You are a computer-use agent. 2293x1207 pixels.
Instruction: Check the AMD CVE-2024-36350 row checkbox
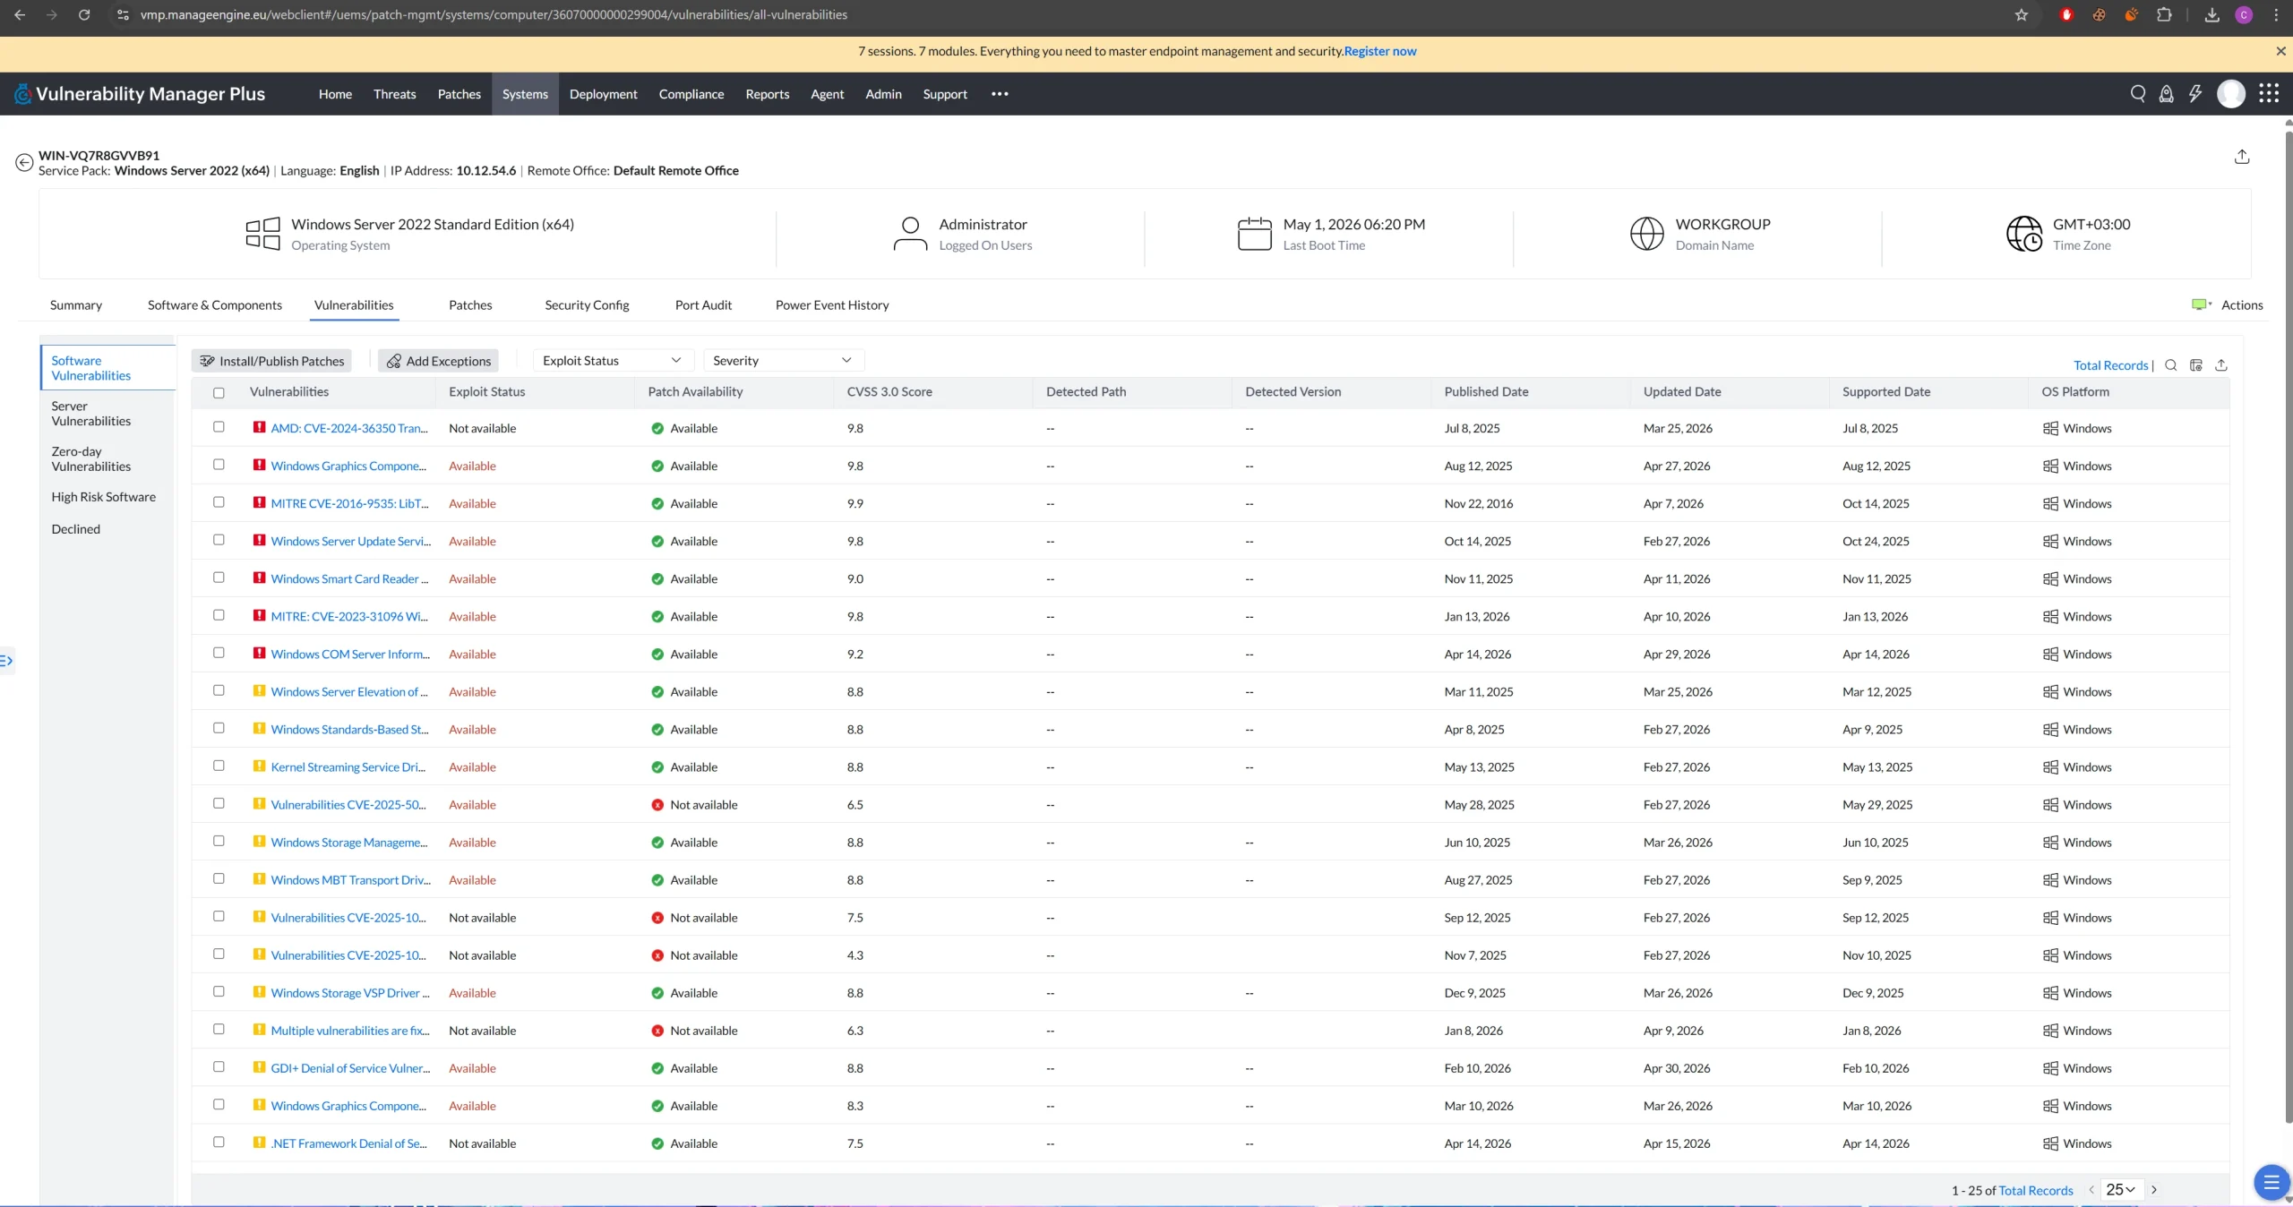(x=219, y=427)
